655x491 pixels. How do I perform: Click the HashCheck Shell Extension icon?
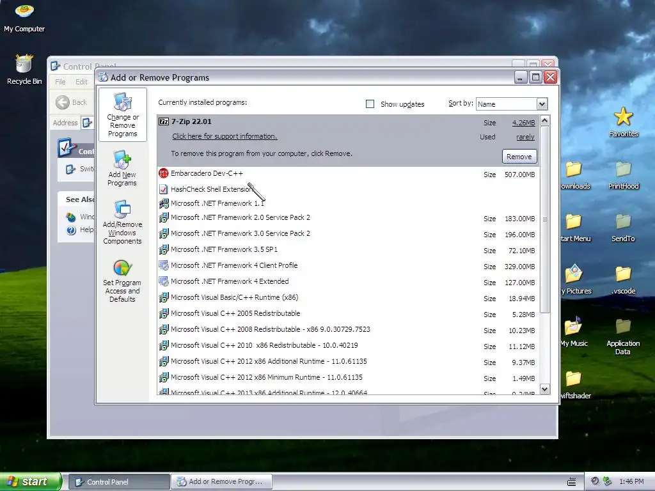tap(164, 189)
